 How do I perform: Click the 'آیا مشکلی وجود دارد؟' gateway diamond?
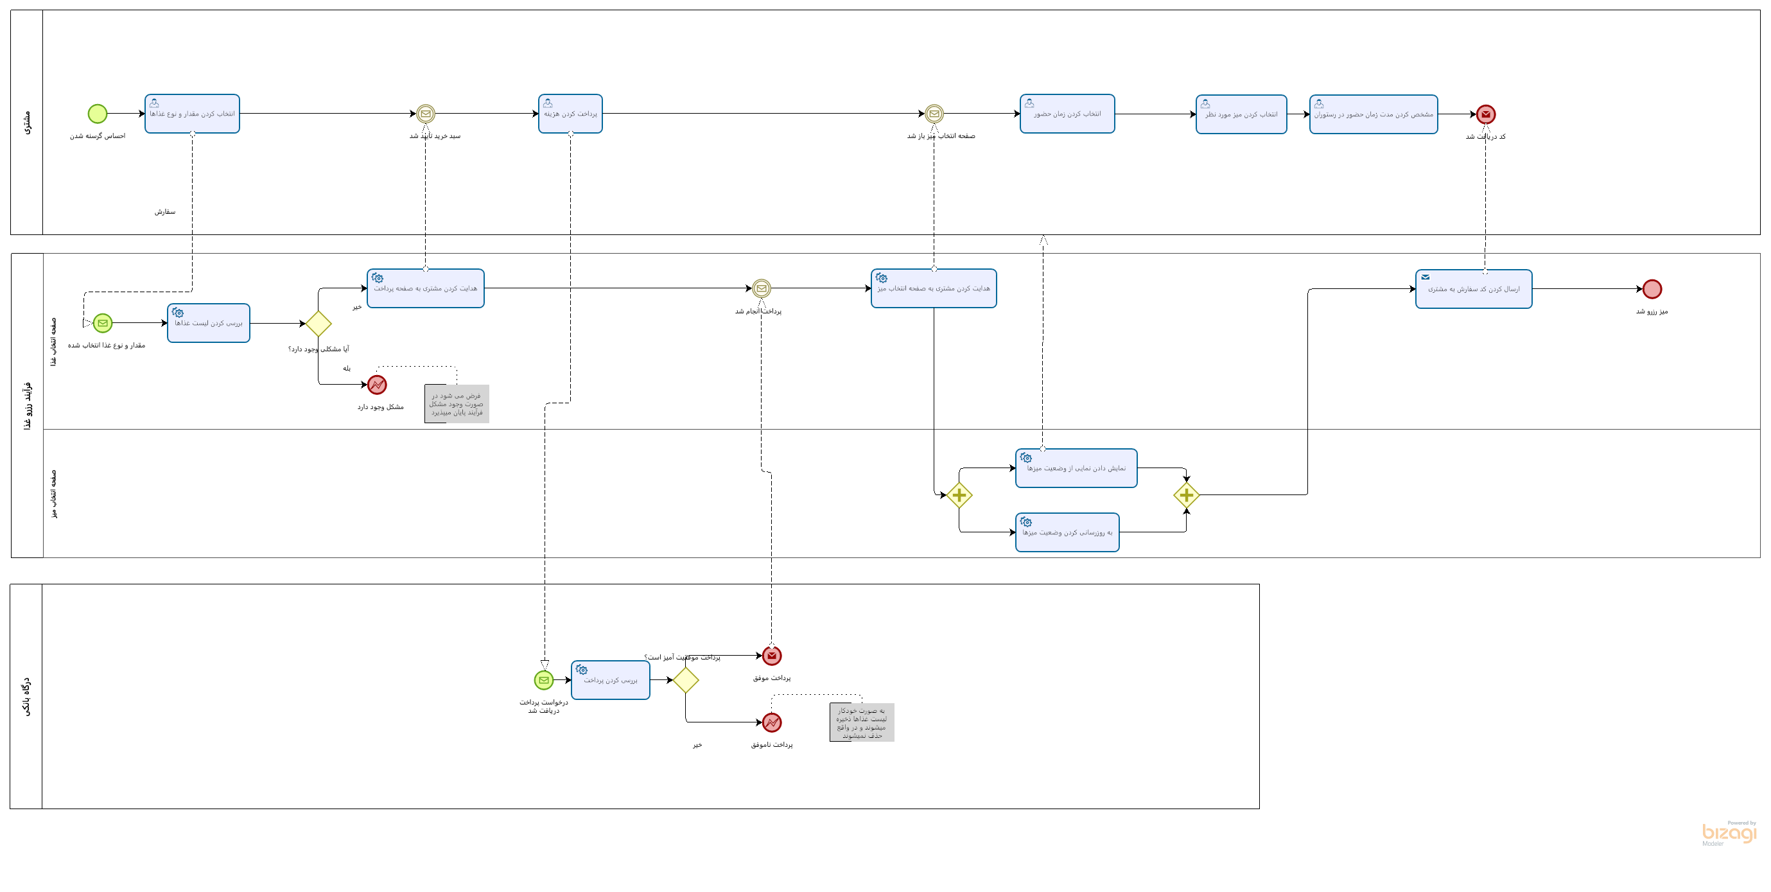tap(318, 323)
